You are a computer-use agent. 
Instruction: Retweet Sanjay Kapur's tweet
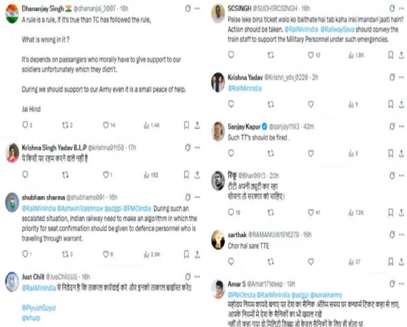[x=271, y=153]
